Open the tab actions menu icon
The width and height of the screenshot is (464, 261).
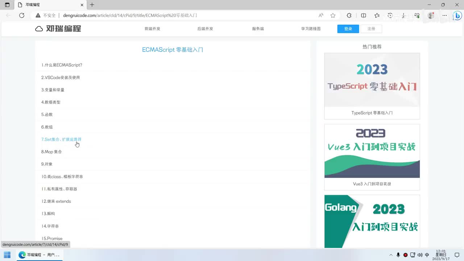click(7, 5)
